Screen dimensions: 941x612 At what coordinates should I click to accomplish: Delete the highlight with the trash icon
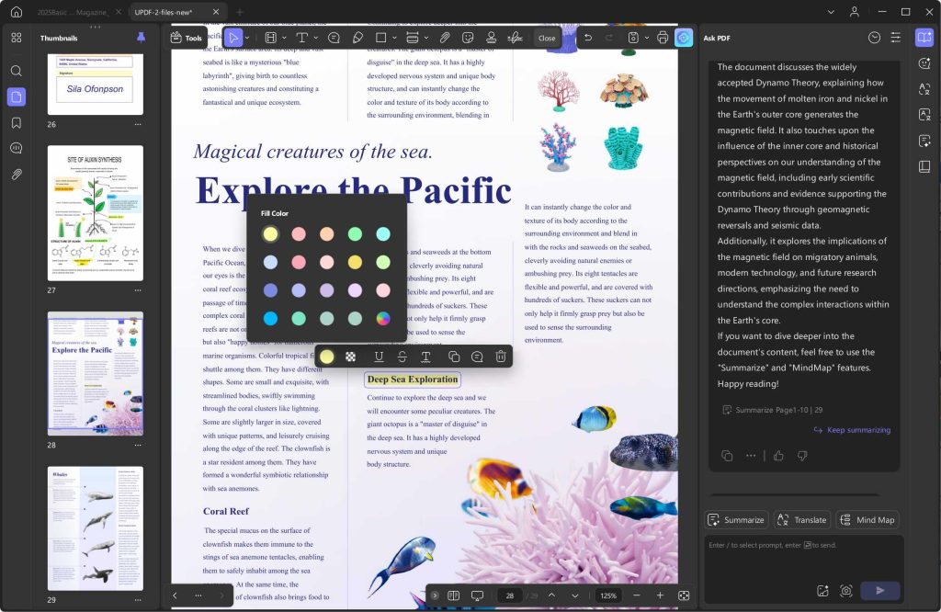click(x=500, y=357)
